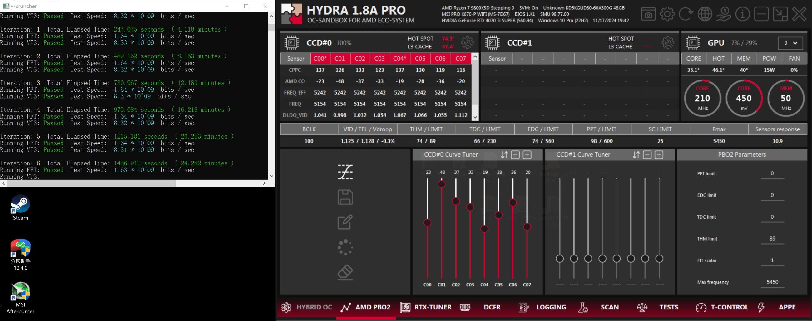The width and height of the screenshot is (812, 321).
Task: Select C04* column header in sensor table
Action: tap(400, 59)
